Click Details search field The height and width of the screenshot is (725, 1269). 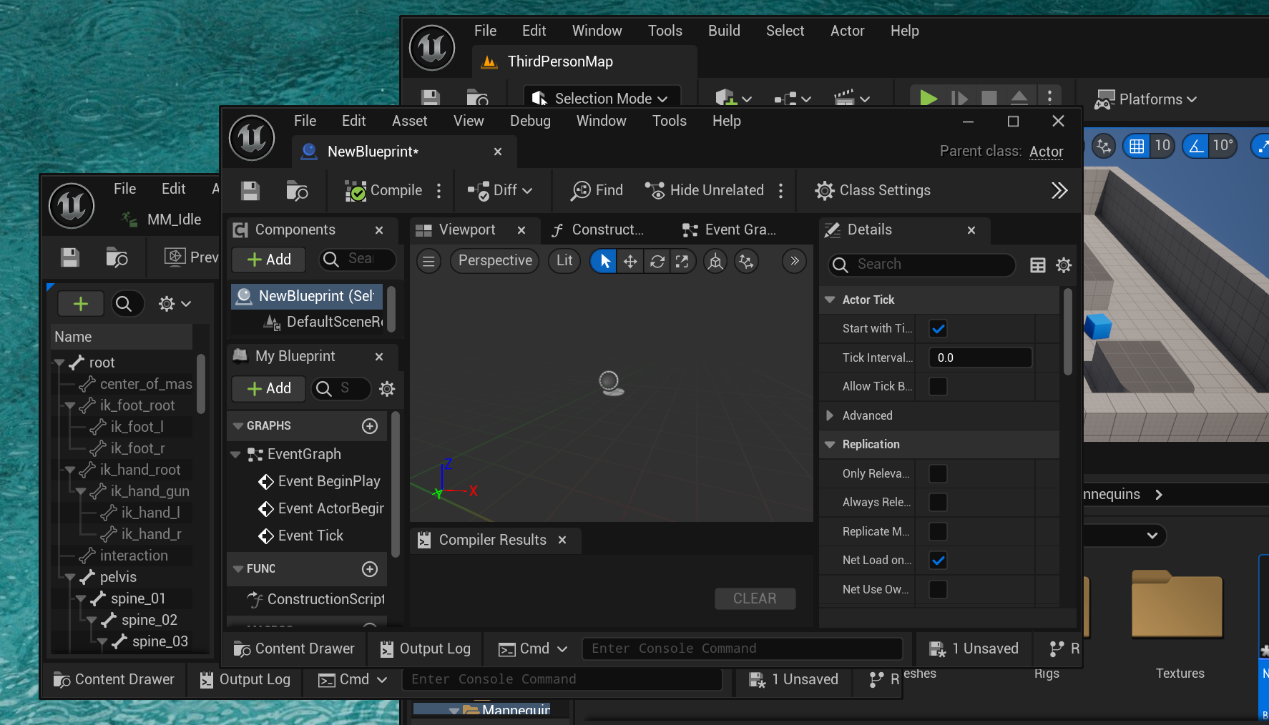[x=922, y=265]
